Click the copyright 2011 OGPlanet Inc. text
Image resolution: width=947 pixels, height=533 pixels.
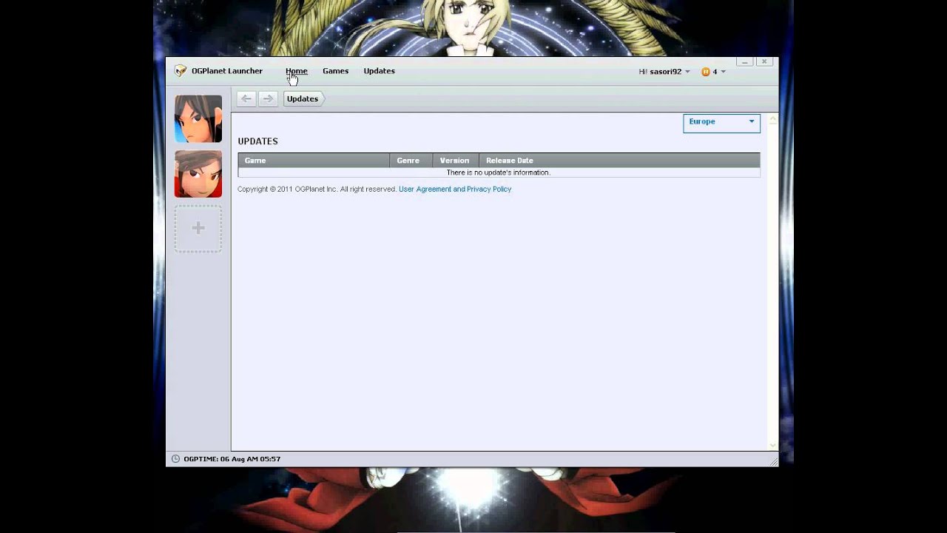pos(317,190)
